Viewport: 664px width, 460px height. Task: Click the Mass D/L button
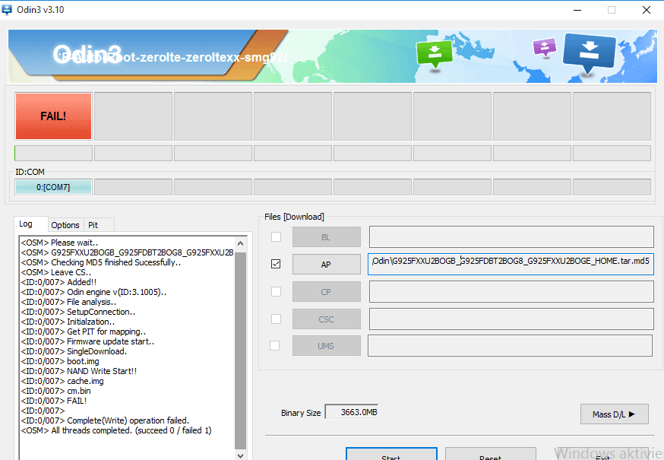pyautogui.click(x=615, y=414)
